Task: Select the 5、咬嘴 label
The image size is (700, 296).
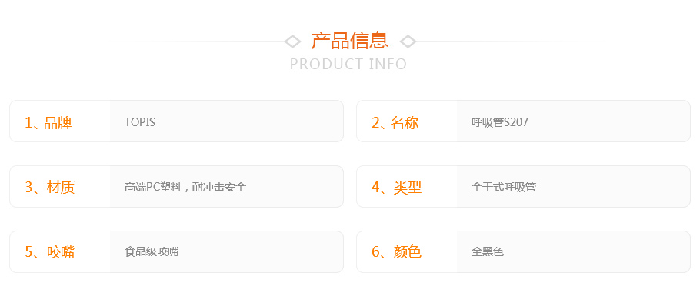Action: pyautogui.click(x=49, y=253)
